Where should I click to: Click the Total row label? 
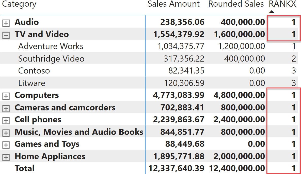tap(25, 168)
